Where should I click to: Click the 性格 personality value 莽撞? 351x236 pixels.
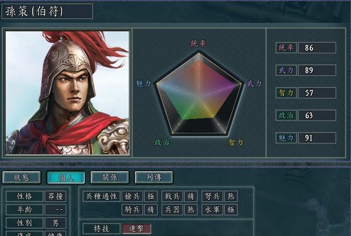[x=55, y=197]
